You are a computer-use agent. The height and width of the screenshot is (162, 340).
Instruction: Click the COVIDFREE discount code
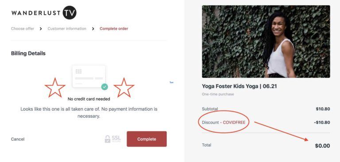pyautogui.click(x=234, y=123)
